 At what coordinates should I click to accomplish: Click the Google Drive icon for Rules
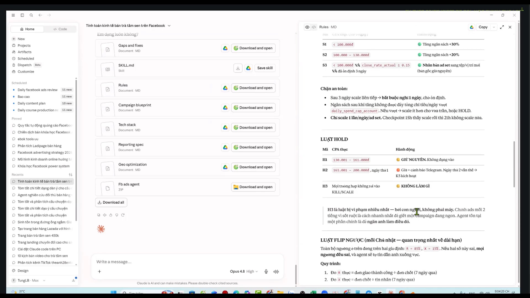point(225,88)
